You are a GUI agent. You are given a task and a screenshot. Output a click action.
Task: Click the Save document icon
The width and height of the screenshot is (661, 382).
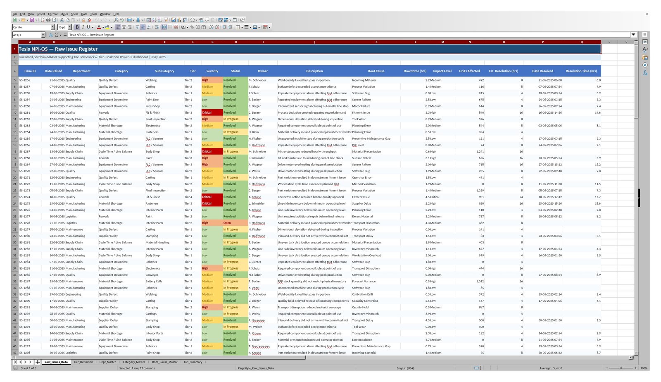pos(32,20)
